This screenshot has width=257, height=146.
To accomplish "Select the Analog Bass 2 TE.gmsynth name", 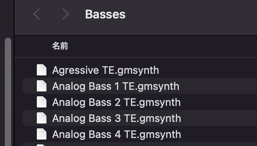I will coord(116,102).
